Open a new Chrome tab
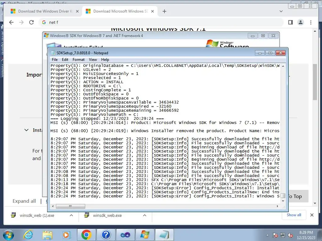This screenshot has width=322, height=241. [164, 11]
